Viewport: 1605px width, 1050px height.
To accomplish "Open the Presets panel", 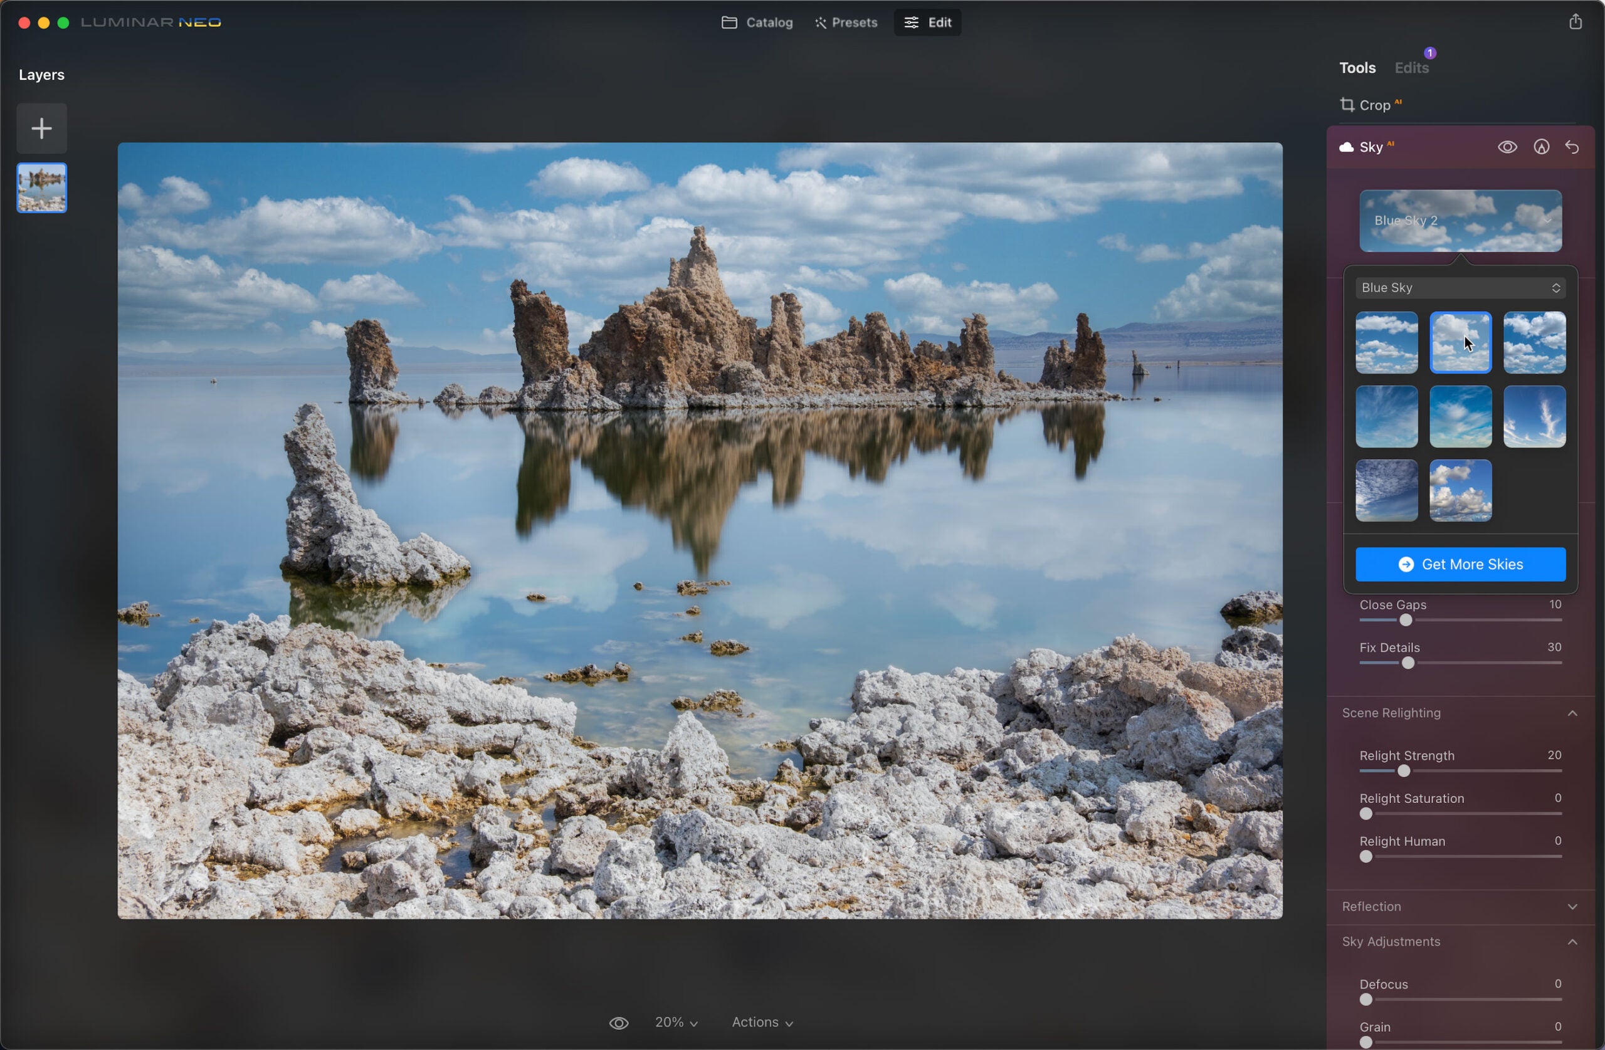I will (846, 23).
